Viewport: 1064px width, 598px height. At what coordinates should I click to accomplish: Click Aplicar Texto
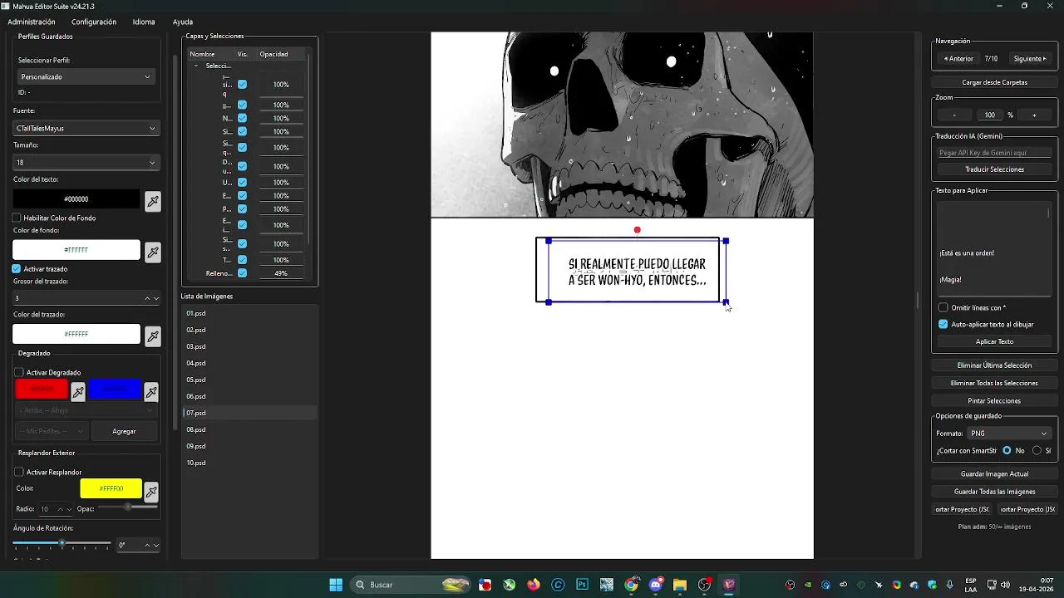[994, 341]
